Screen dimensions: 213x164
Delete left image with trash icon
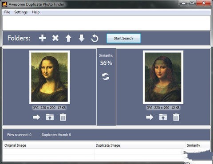(63, 117)
